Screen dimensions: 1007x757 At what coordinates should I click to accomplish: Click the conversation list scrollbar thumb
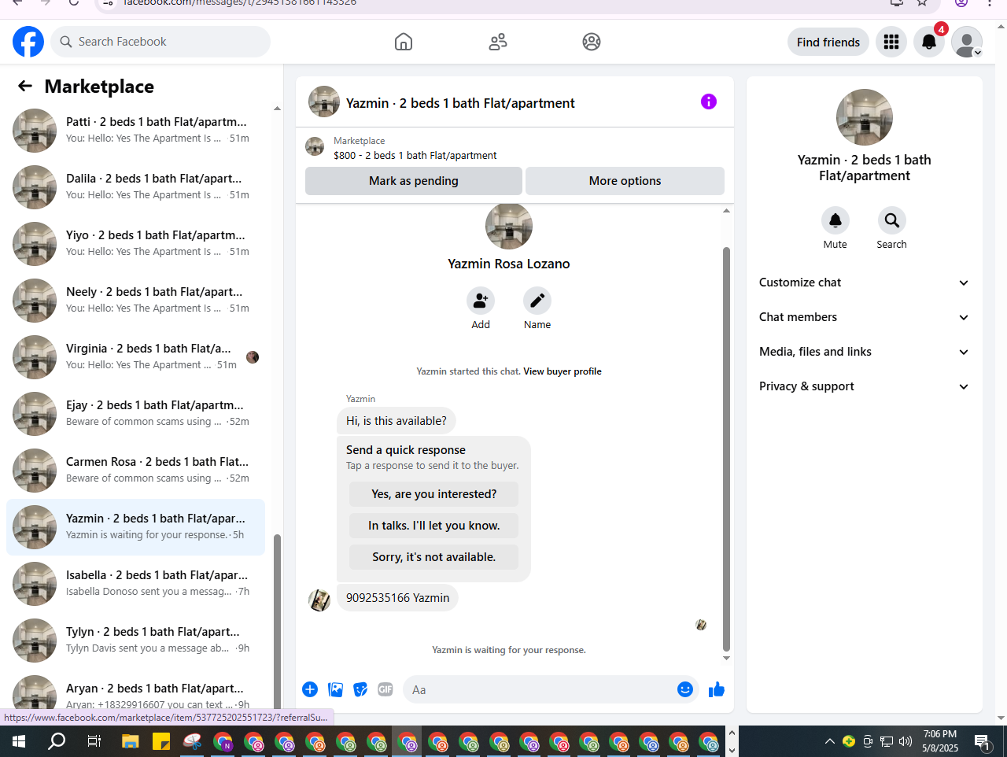277,622
